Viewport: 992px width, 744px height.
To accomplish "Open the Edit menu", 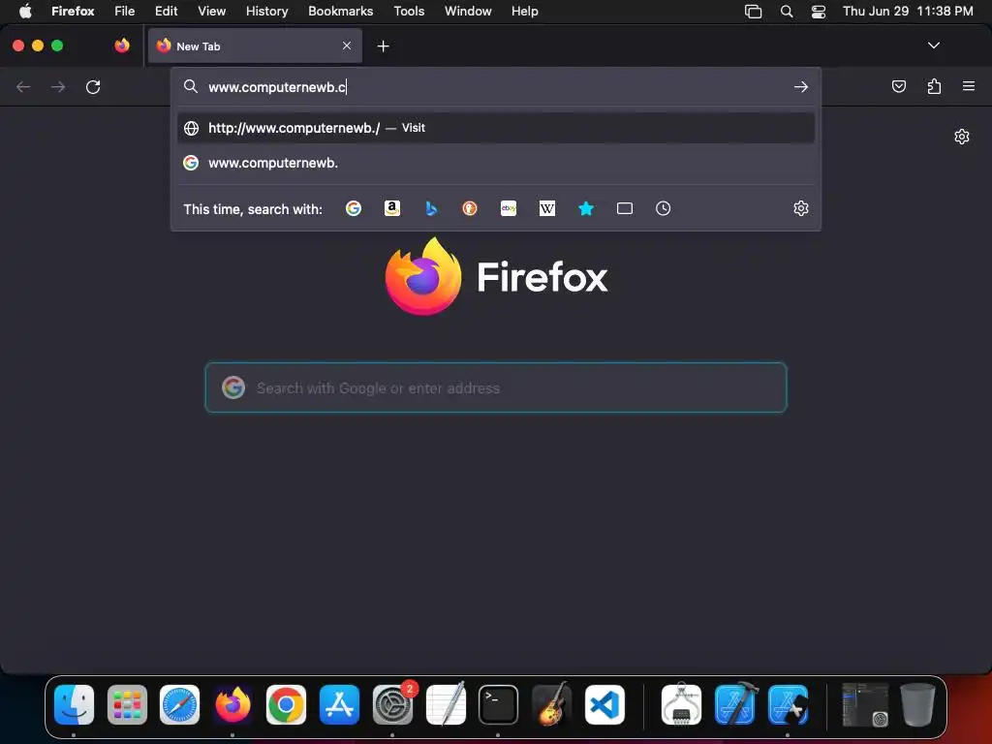I will (166, 11).
